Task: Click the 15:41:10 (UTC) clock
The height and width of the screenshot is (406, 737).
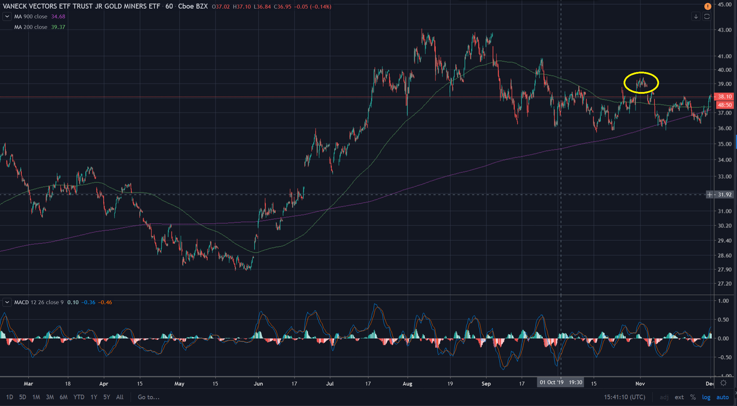Action: point(626,397)
